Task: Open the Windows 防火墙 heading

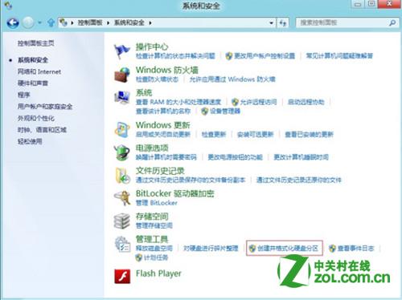Action: (x=167, y=70)
